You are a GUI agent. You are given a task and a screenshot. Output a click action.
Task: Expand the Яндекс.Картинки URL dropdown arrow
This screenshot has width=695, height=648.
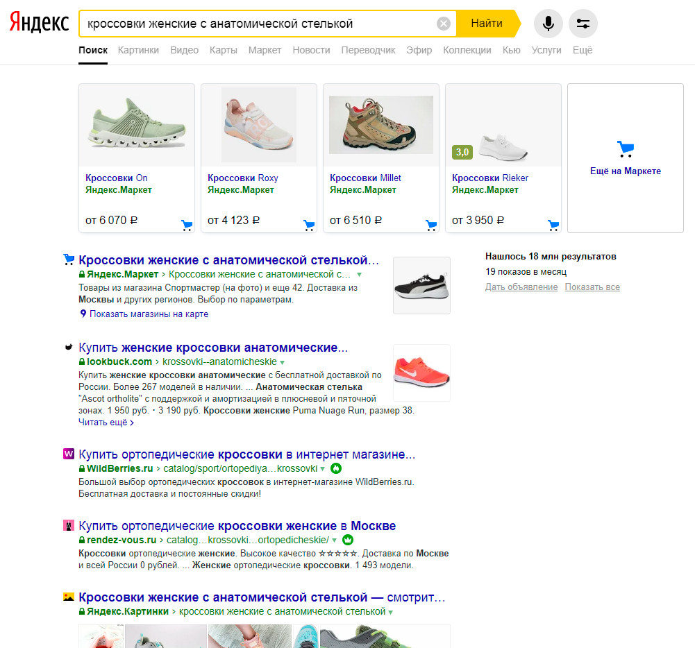coord(390,612)
